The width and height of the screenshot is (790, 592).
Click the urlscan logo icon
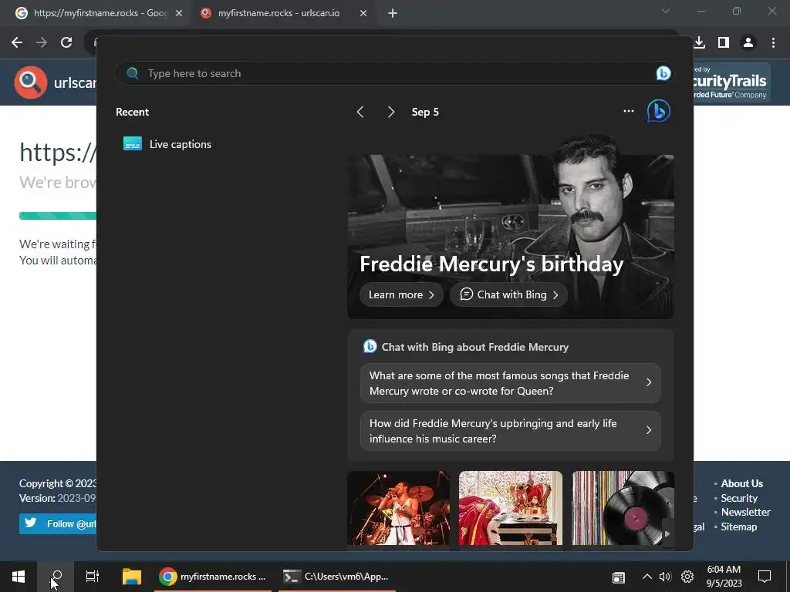tap(31, 82)
